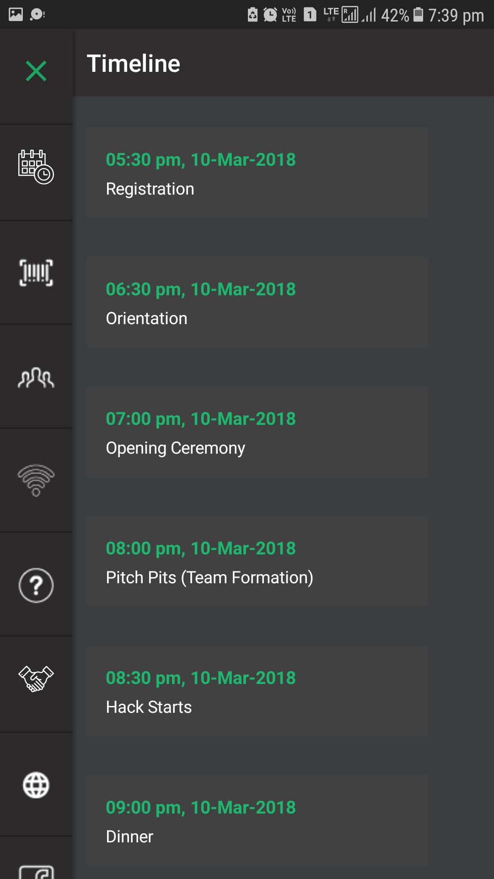This screenshot has width=494, height=879.
Task: Tap the partially visible bottom sidebar icon
Action: click(36, 871)
